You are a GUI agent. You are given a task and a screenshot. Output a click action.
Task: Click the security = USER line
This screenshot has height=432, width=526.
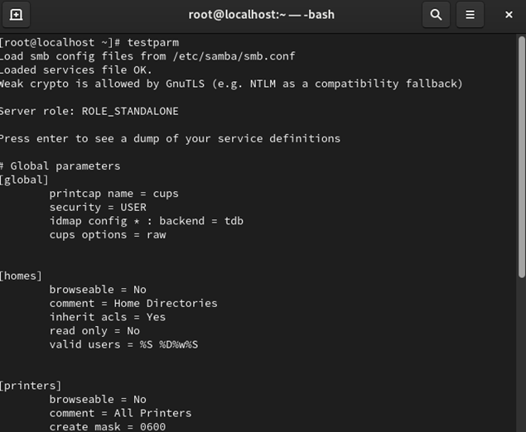click(x=97, y=207)
